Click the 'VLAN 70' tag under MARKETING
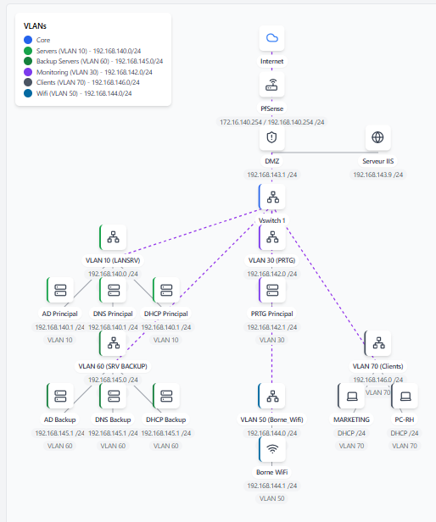The image size is (436, 522). pos(351,446)
